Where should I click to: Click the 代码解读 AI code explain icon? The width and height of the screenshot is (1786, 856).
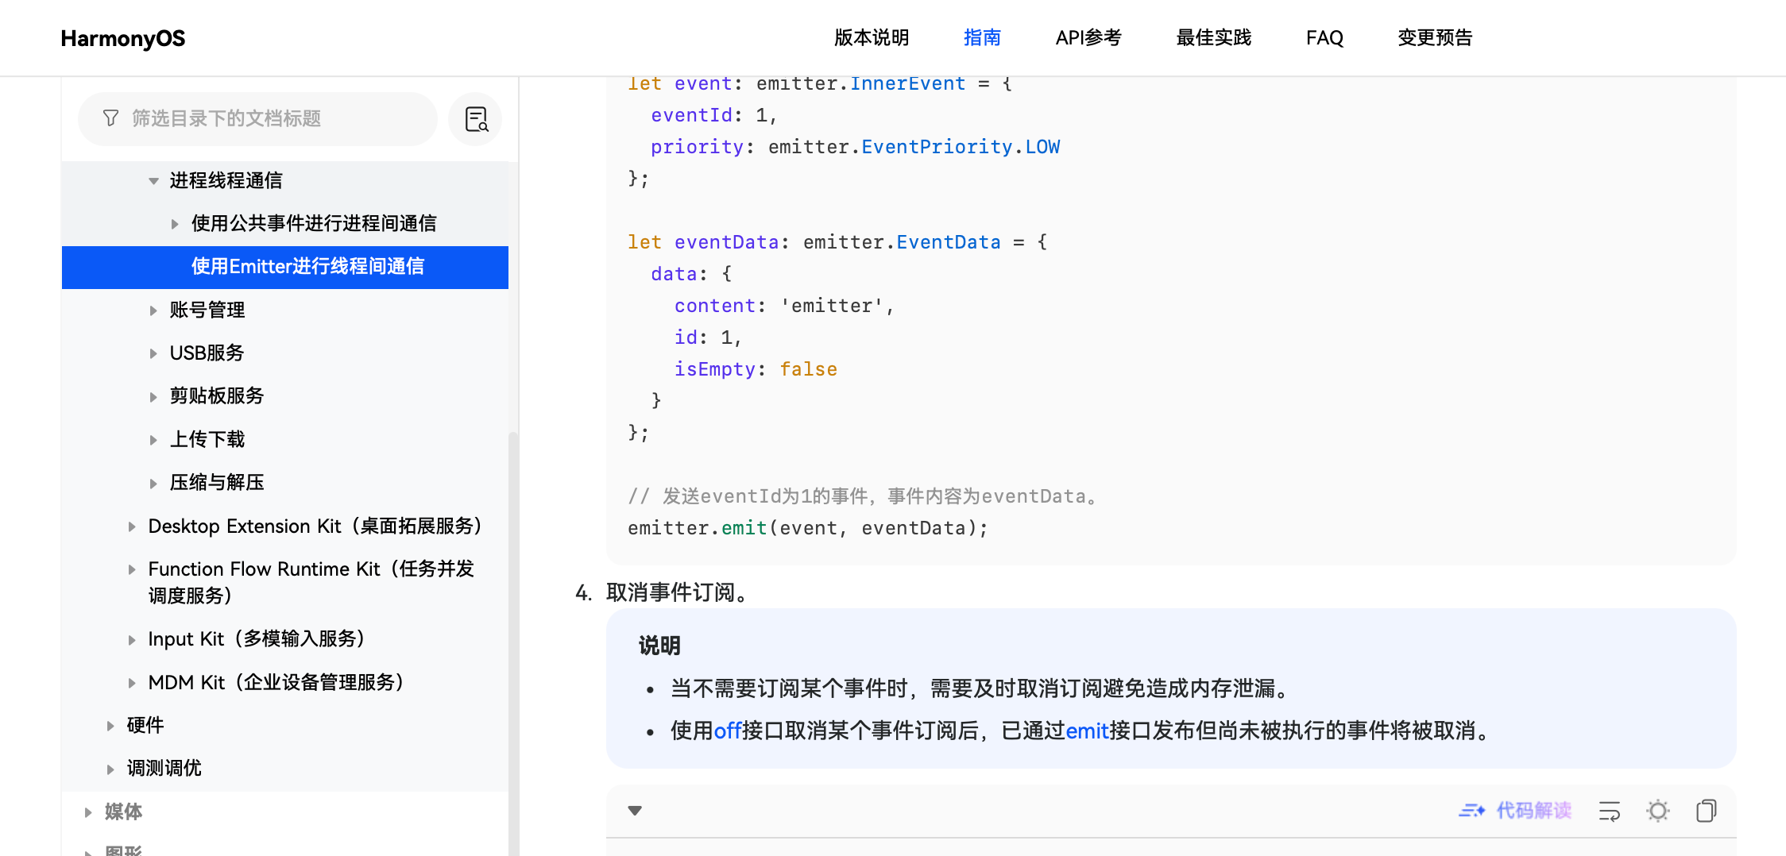pos(1514,811)
